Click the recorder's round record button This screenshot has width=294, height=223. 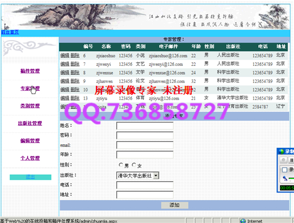pos(283,160)
